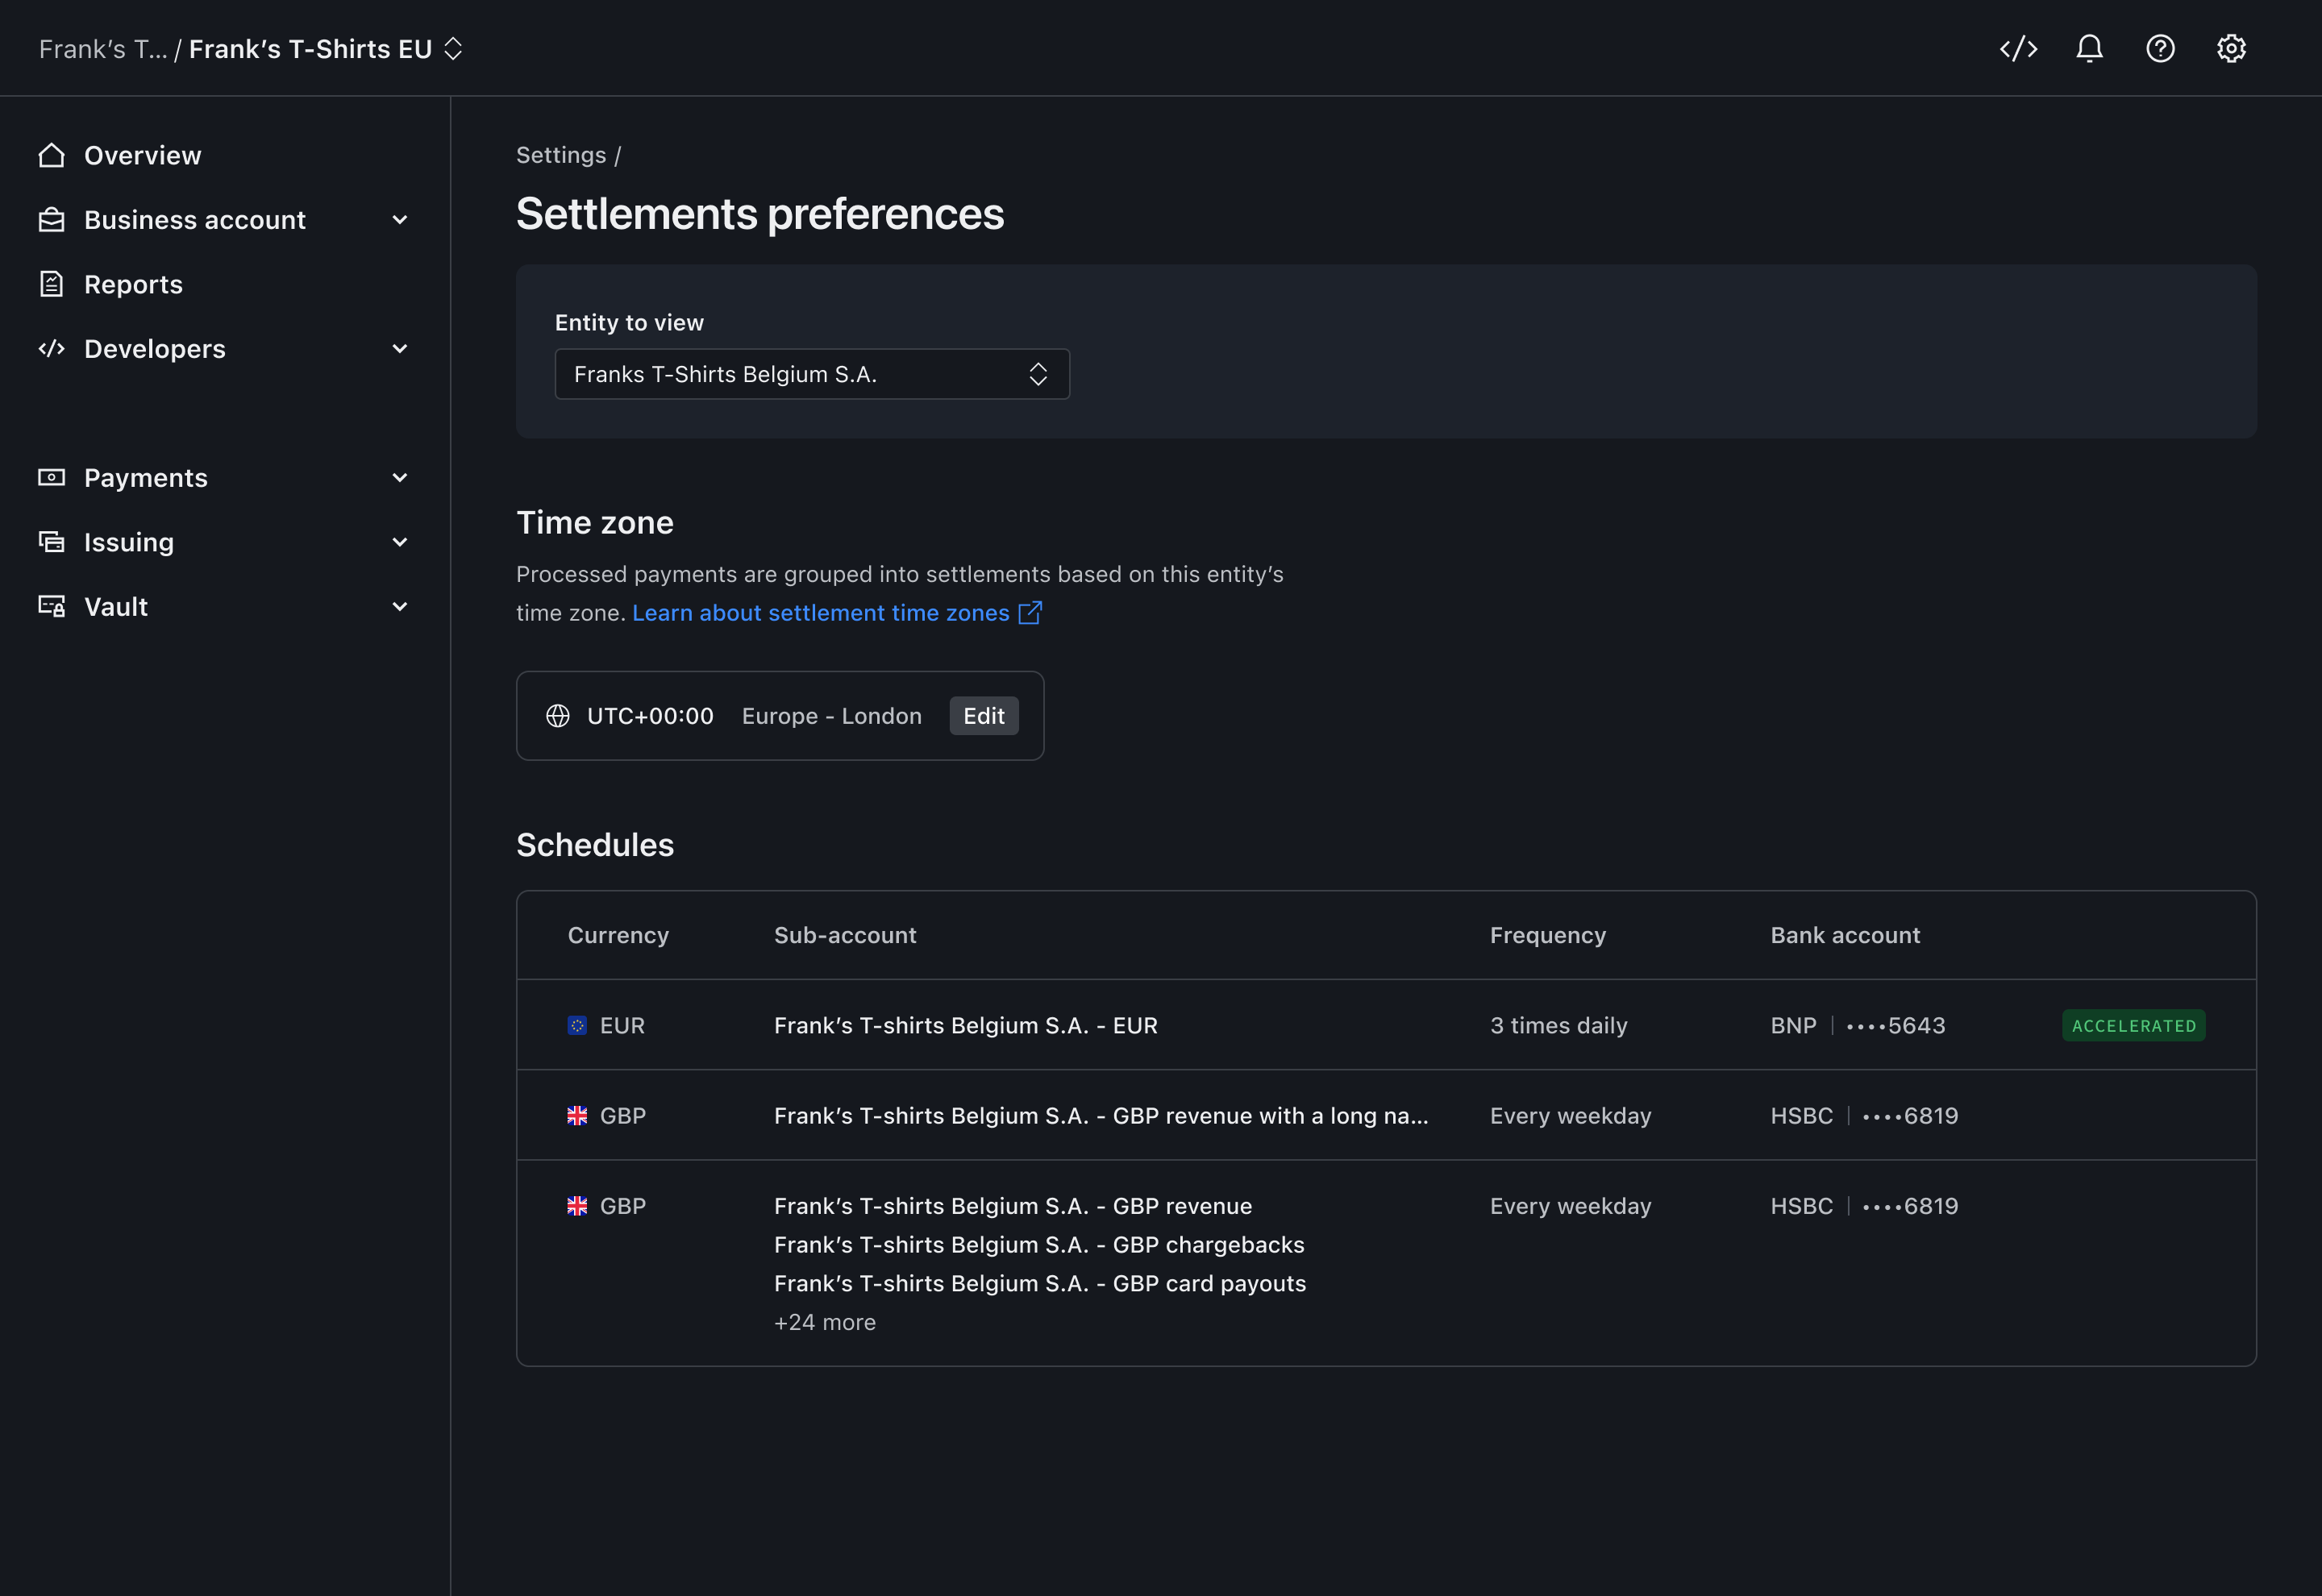Click the truncated GBP revenue long name sub-account

(1101, 1115)
